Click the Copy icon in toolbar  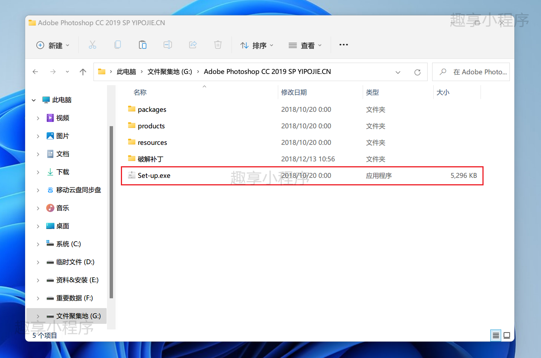click(x=118, y=45)
